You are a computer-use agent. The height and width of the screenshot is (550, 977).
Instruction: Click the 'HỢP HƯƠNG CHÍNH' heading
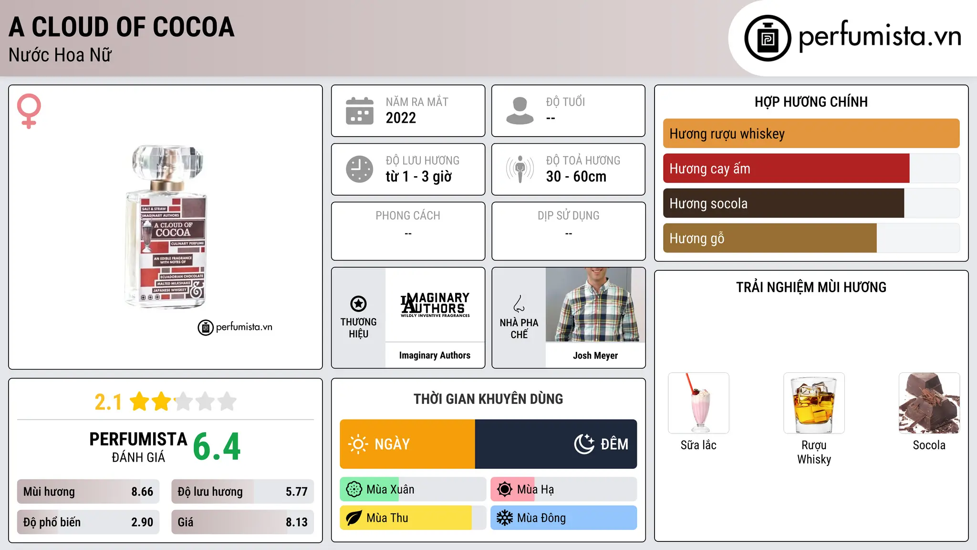pos(811,102)
